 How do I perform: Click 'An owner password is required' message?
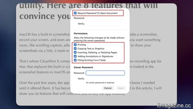click(x=100, y=83)
